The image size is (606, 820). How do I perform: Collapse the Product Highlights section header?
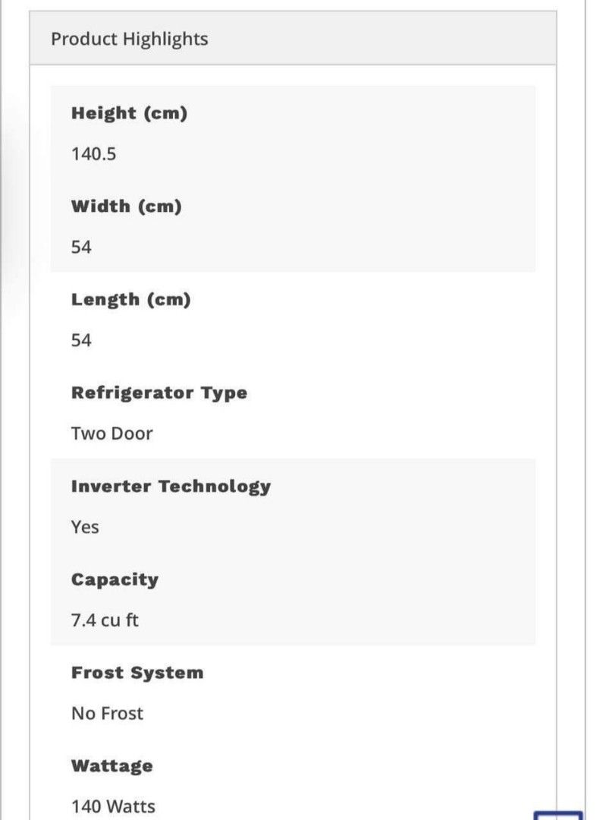pyautogui.click(x=130, y=39)
